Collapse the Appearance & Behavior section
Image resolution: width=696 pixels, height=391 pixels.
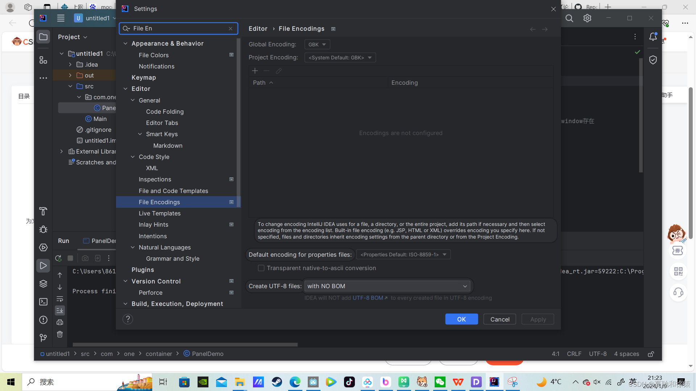tap(125, 43)
